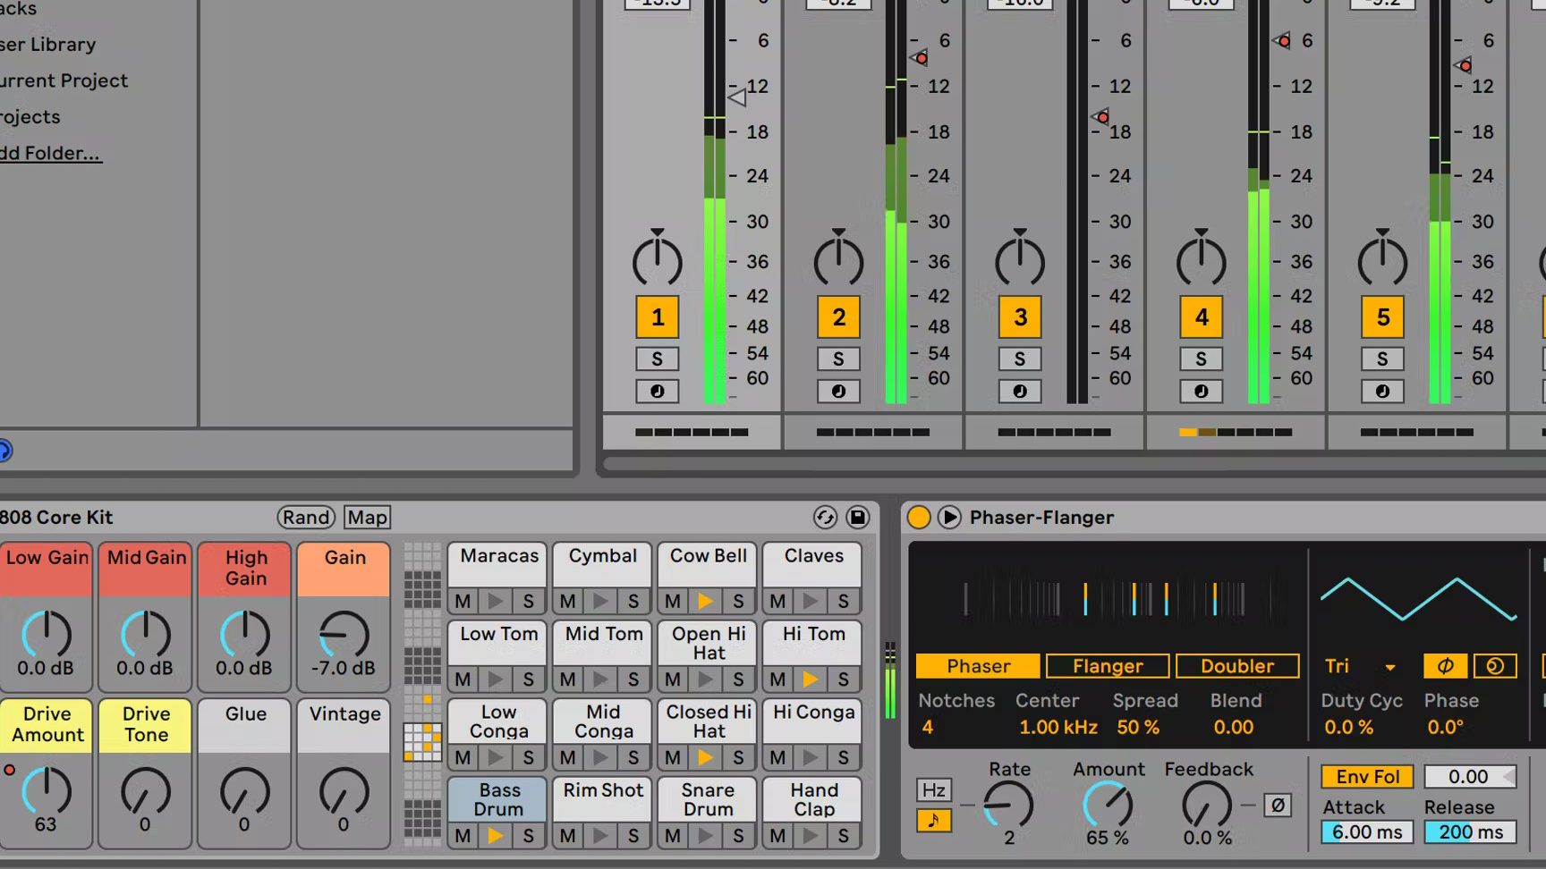Click the spin icon next to the Φ icon
The height and width of the screenshot is (869, 1546).
[1494, 666]
